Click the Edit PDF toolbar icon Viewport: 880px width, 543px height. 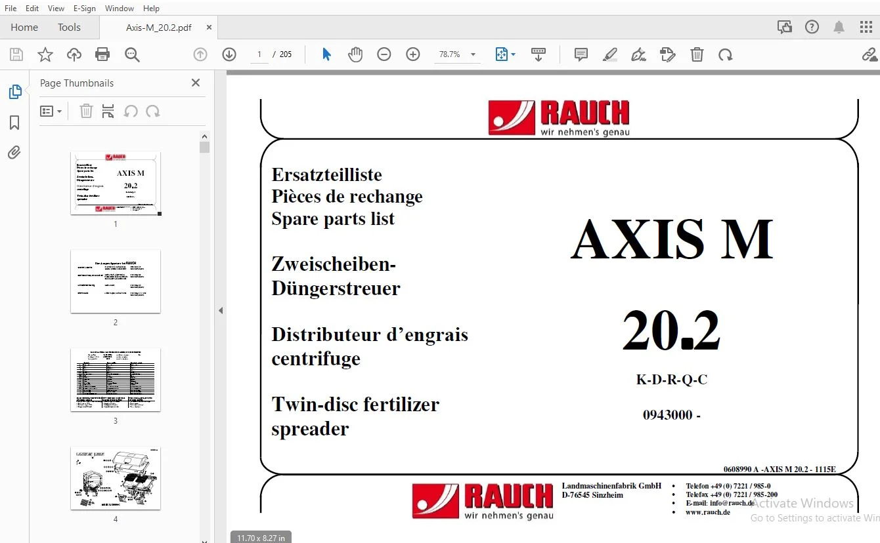pyautogui.click(x=668, y=54)
